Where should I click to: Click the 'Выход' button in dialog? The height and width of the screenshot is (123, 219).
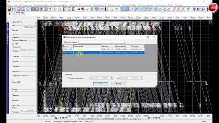[119, 84]
